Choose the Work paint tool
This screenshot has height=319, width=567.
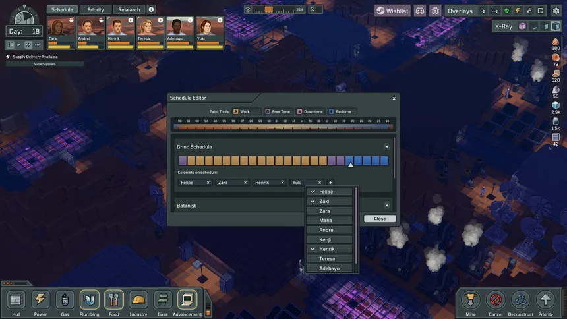pos(247,112)
